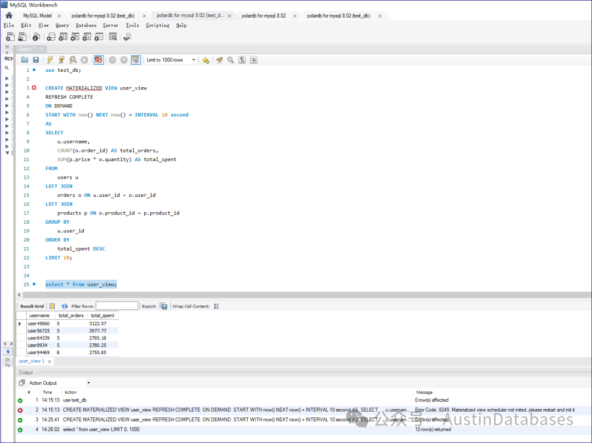The image size is (592, 443).
Task: Toggle Wrap Cell Content option
Action: [217, 306]
